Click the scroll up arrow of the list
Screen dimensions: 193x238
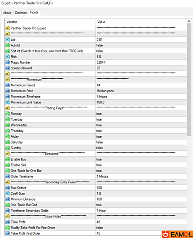click(x=189, y=21)
